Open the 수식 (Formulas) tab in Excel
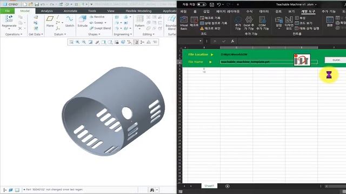Screen dimensions: 346x194 point(249,11)
